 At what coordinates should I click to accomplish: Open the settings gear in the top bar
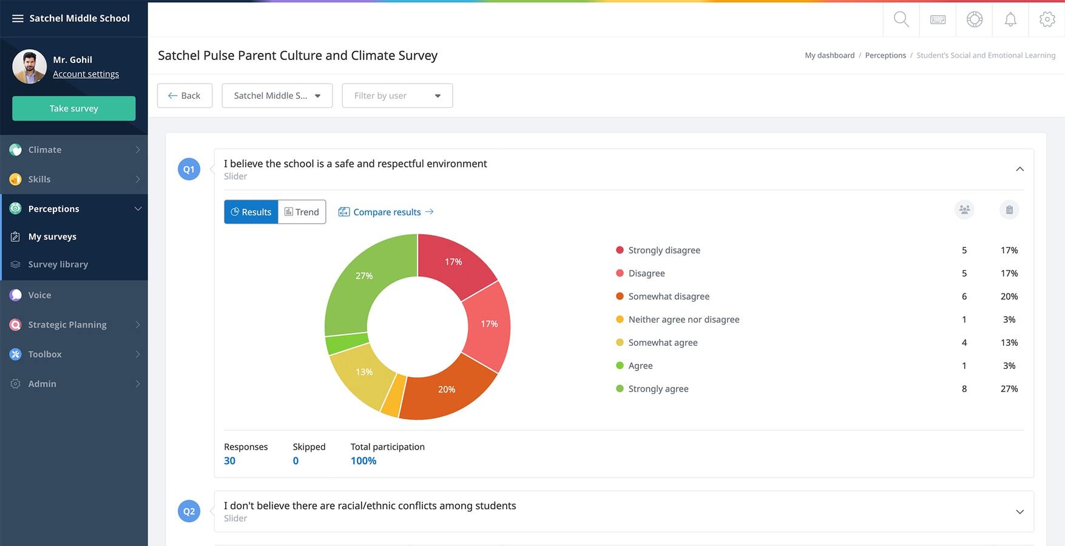point(1047,19)
